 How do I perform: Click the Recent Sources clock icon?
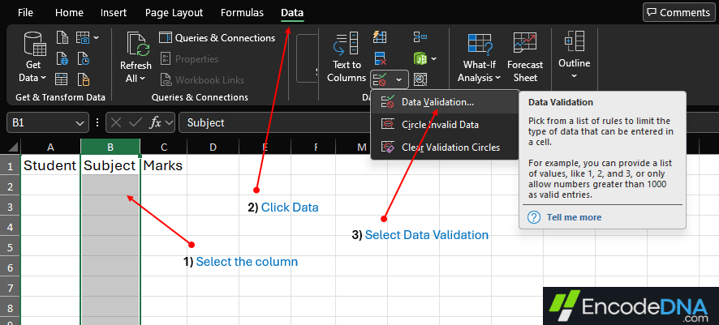(x=83, y=58)
